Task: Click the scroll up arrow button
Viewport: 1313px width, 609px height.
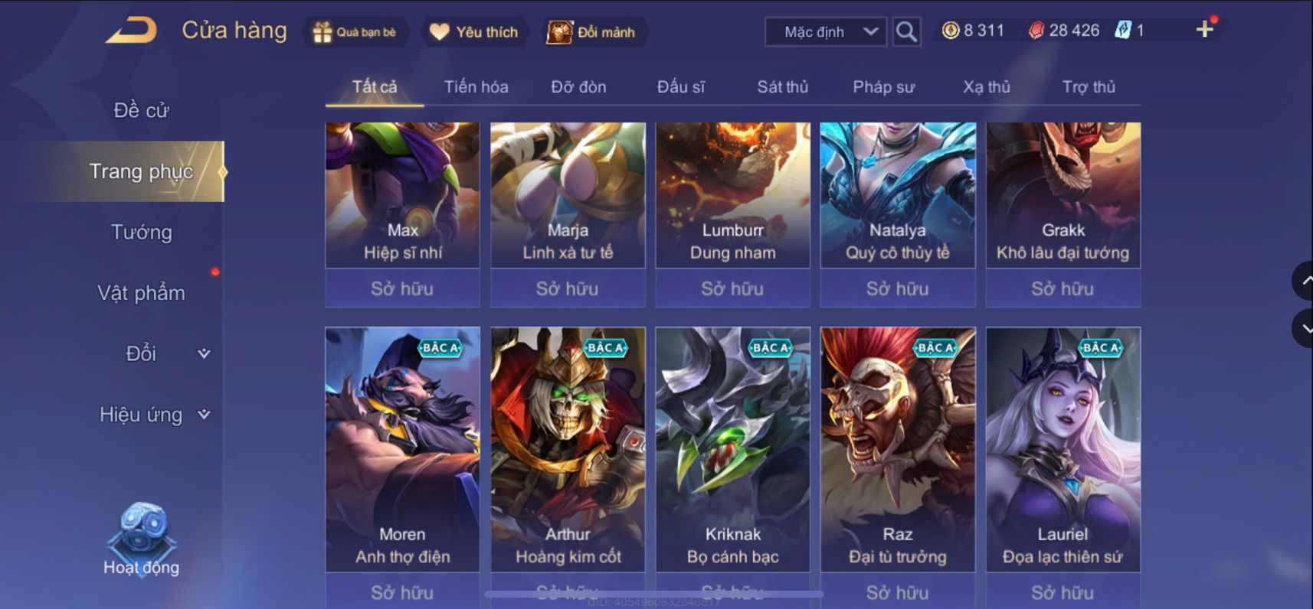Action: tap(1303, 281)
